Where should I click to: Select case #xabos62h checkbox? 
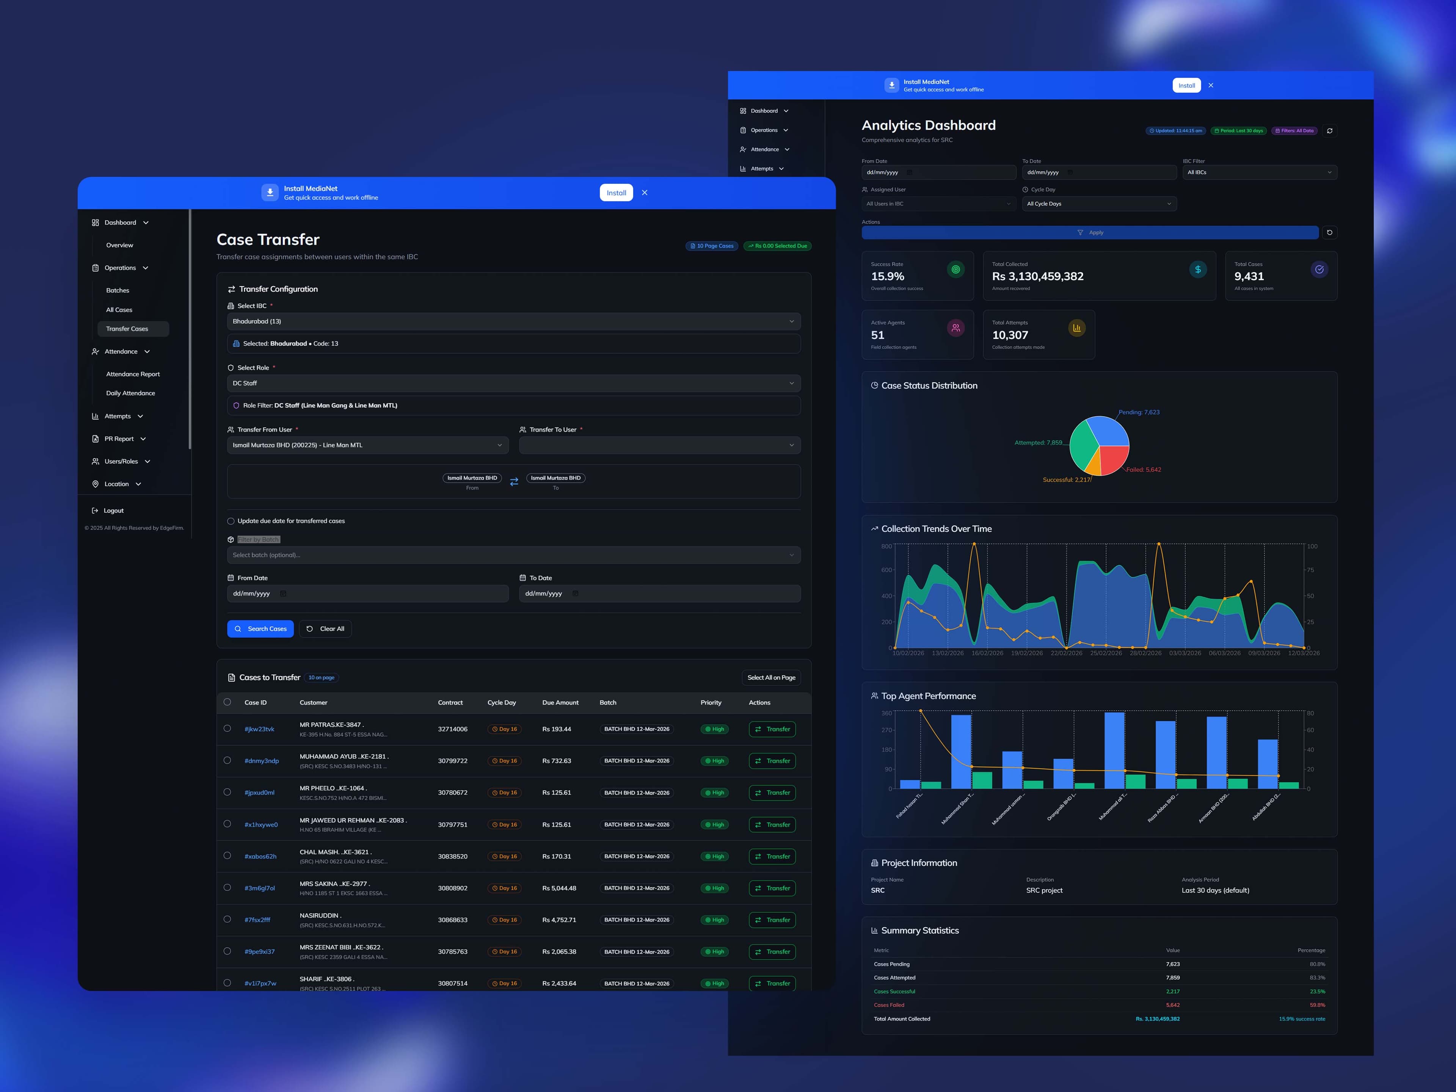click(x=227, y=855)
